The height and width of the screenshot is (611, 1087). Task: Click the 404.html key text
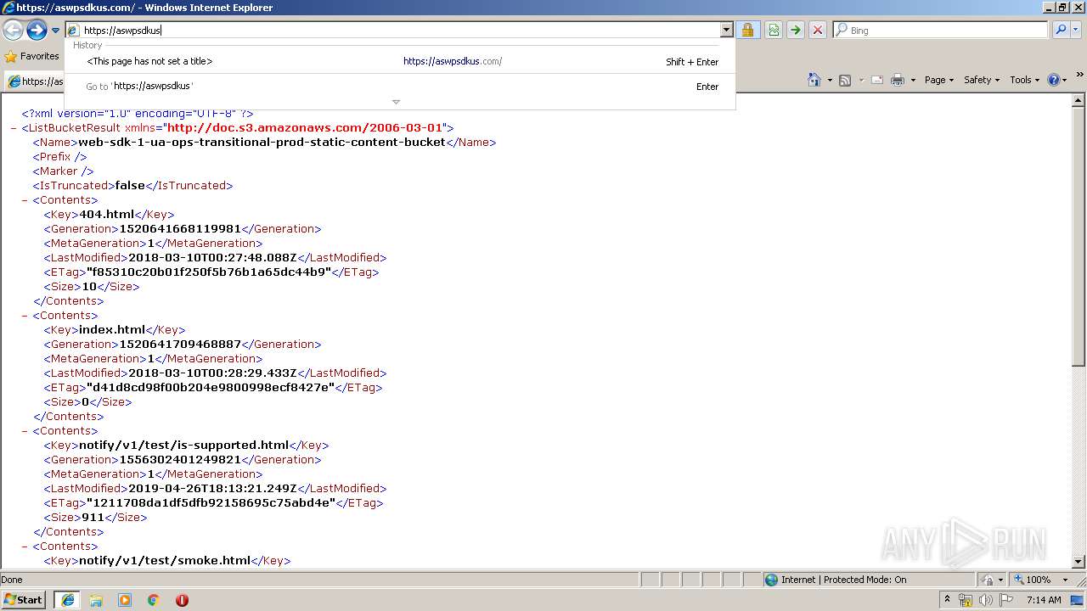point(106,215)
